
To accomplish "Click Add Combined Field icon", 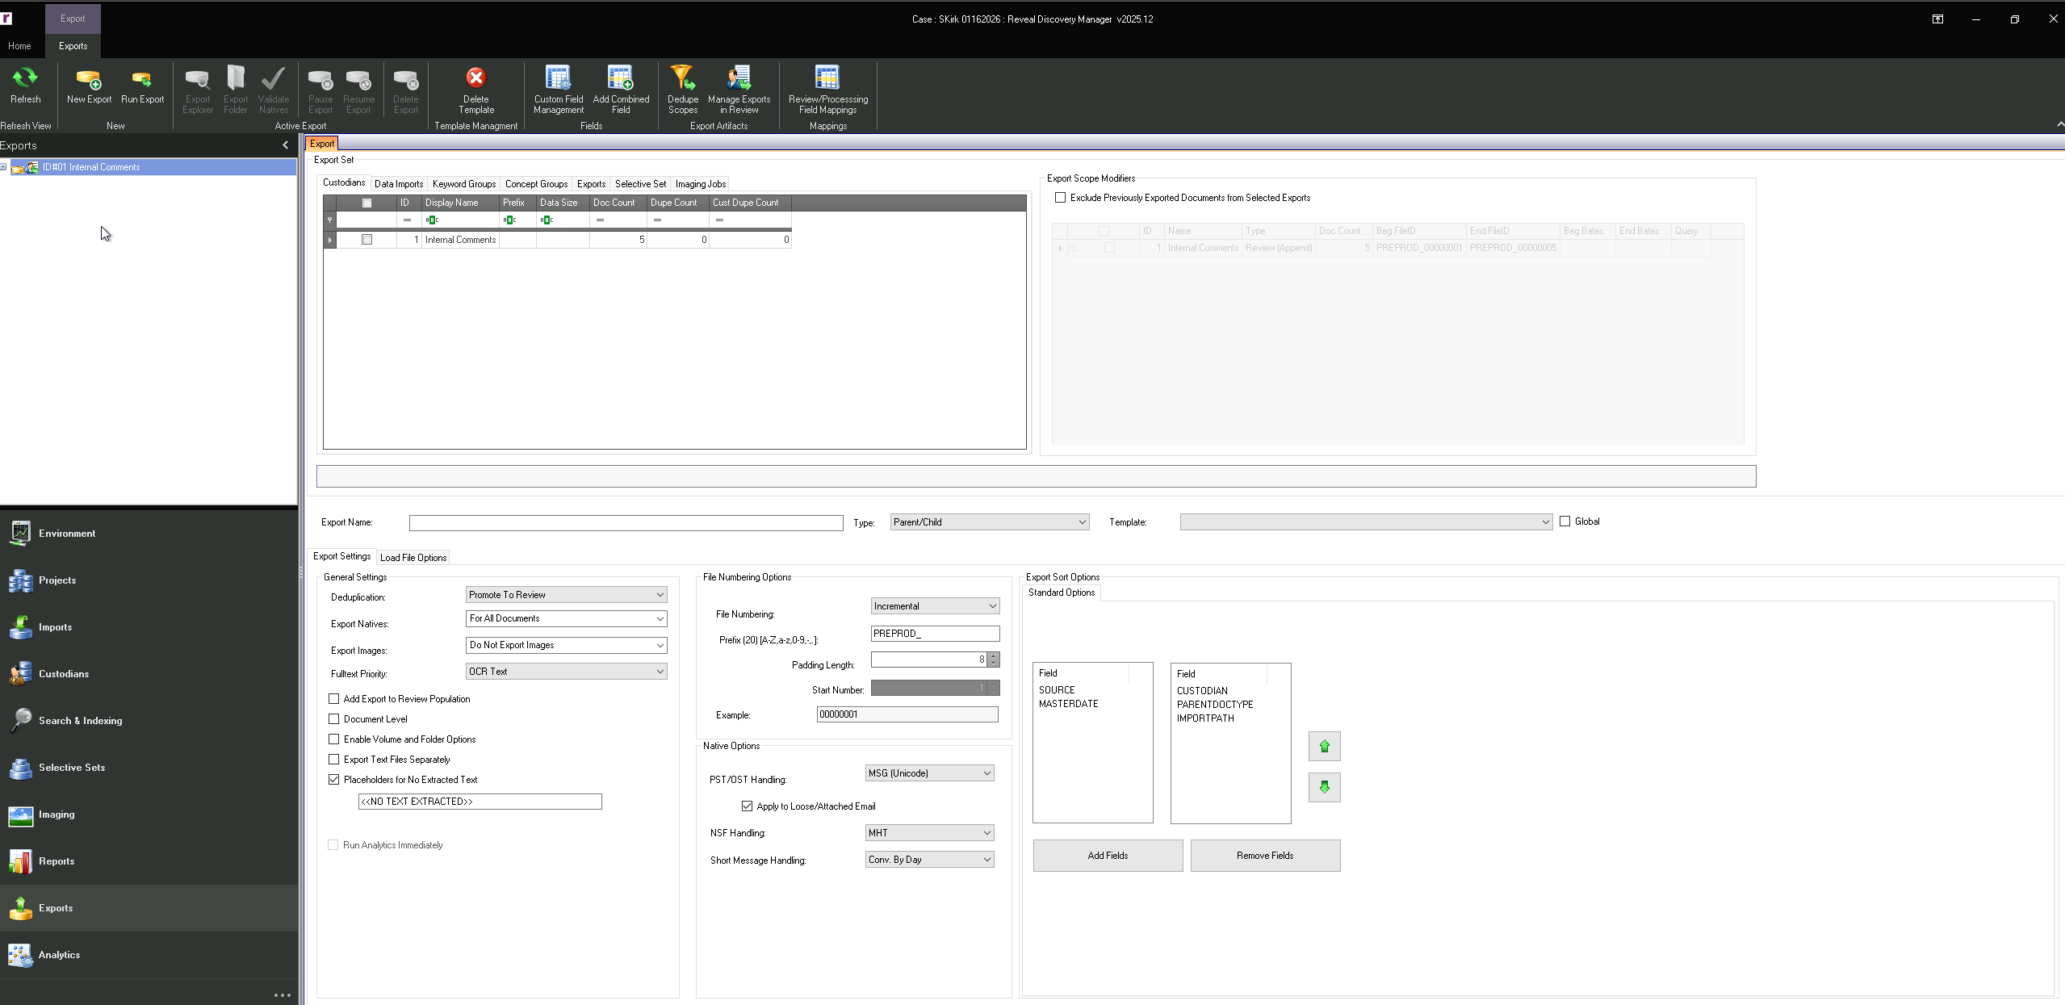I will [x=620, y=79].
